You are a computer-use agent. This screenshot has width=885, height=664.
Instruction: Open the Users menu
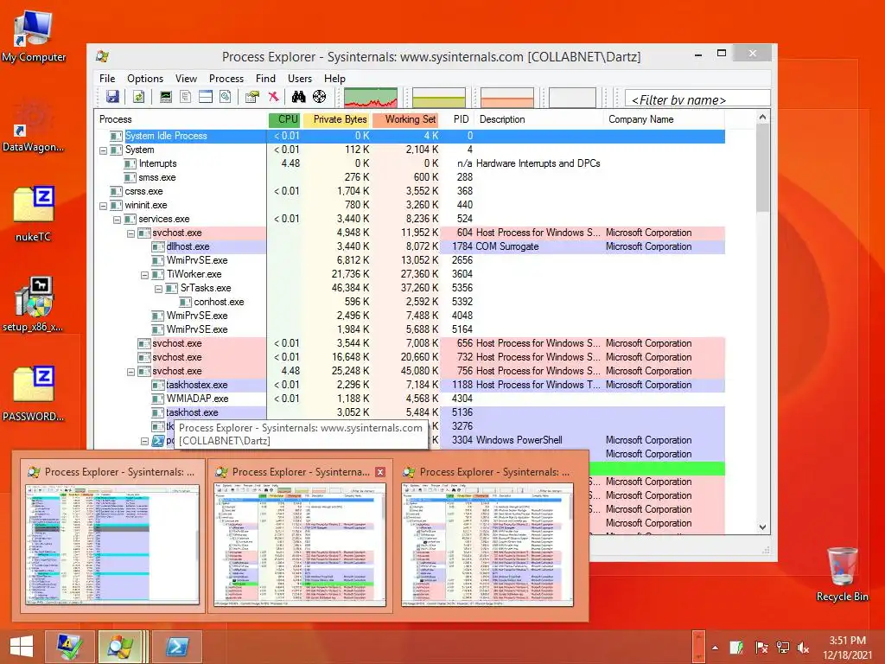(300, 79)
